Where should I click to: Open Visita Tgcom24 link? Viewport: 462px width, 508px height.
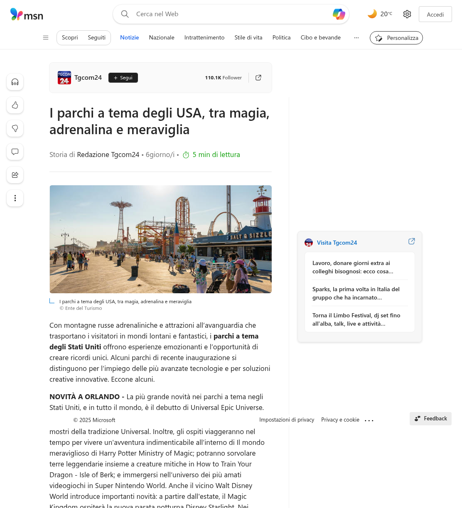pos(337,243)
